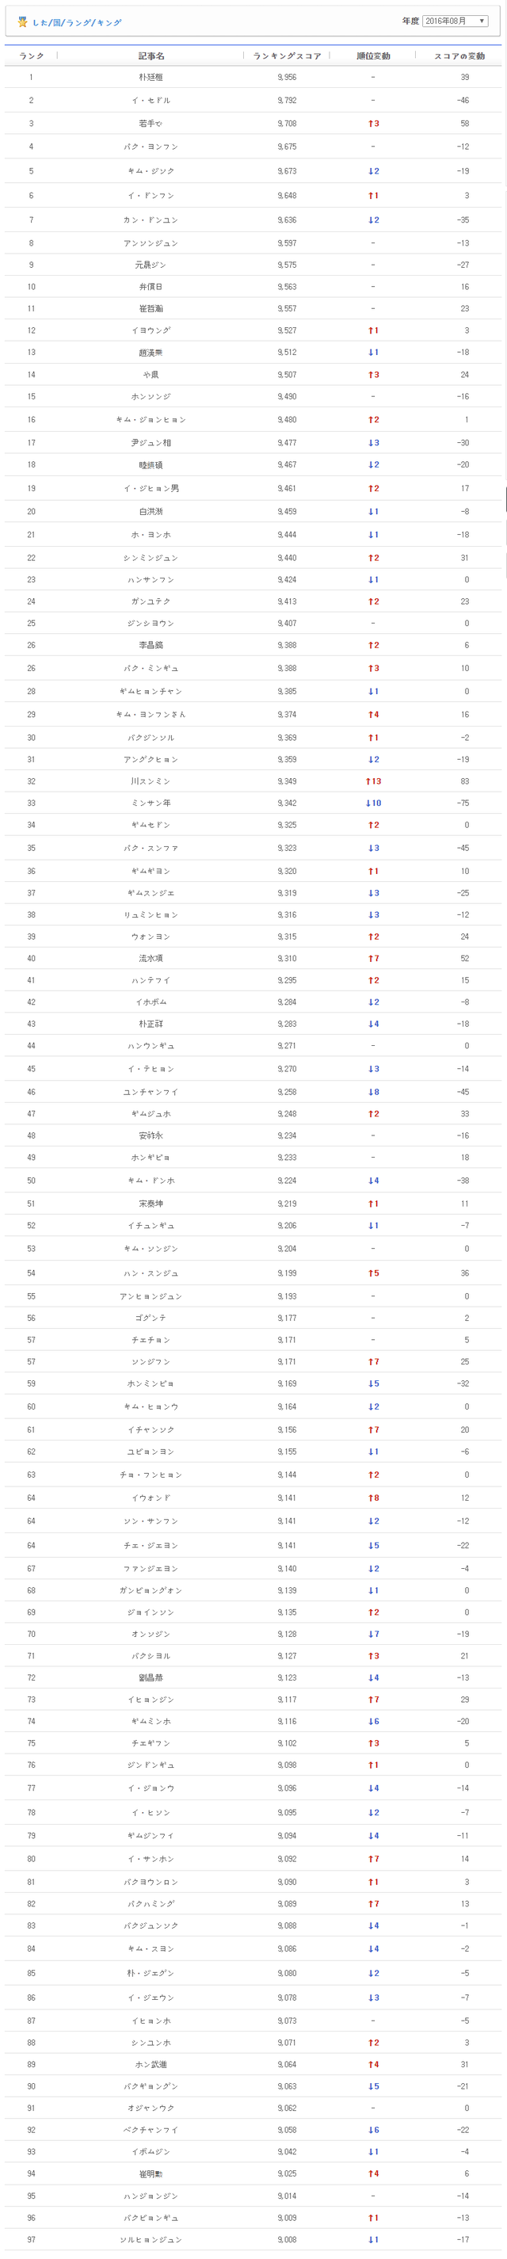Click the ranking page title text
The width and height of the screenshot is (507, 2259).
[x=76, y=23]
